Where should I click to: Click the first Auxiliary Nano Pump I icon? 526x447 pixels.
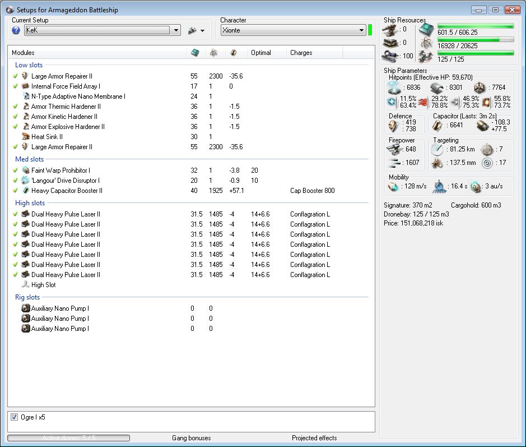(x=25, y=308)
